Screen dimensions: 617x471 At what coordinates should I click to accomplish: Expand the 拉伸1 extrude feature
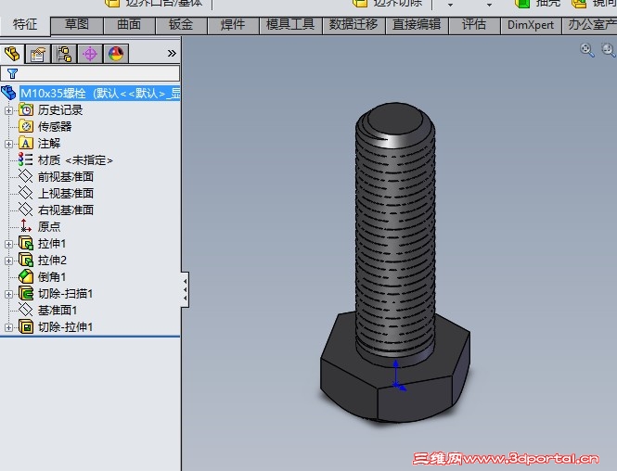8,244
